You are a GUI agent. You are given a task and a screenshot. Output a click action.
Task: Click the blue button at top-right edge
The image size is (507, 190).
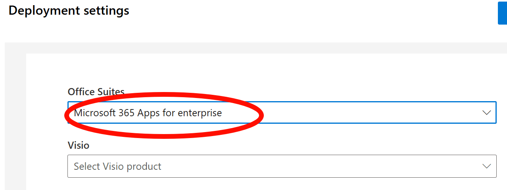pos(502,13)
